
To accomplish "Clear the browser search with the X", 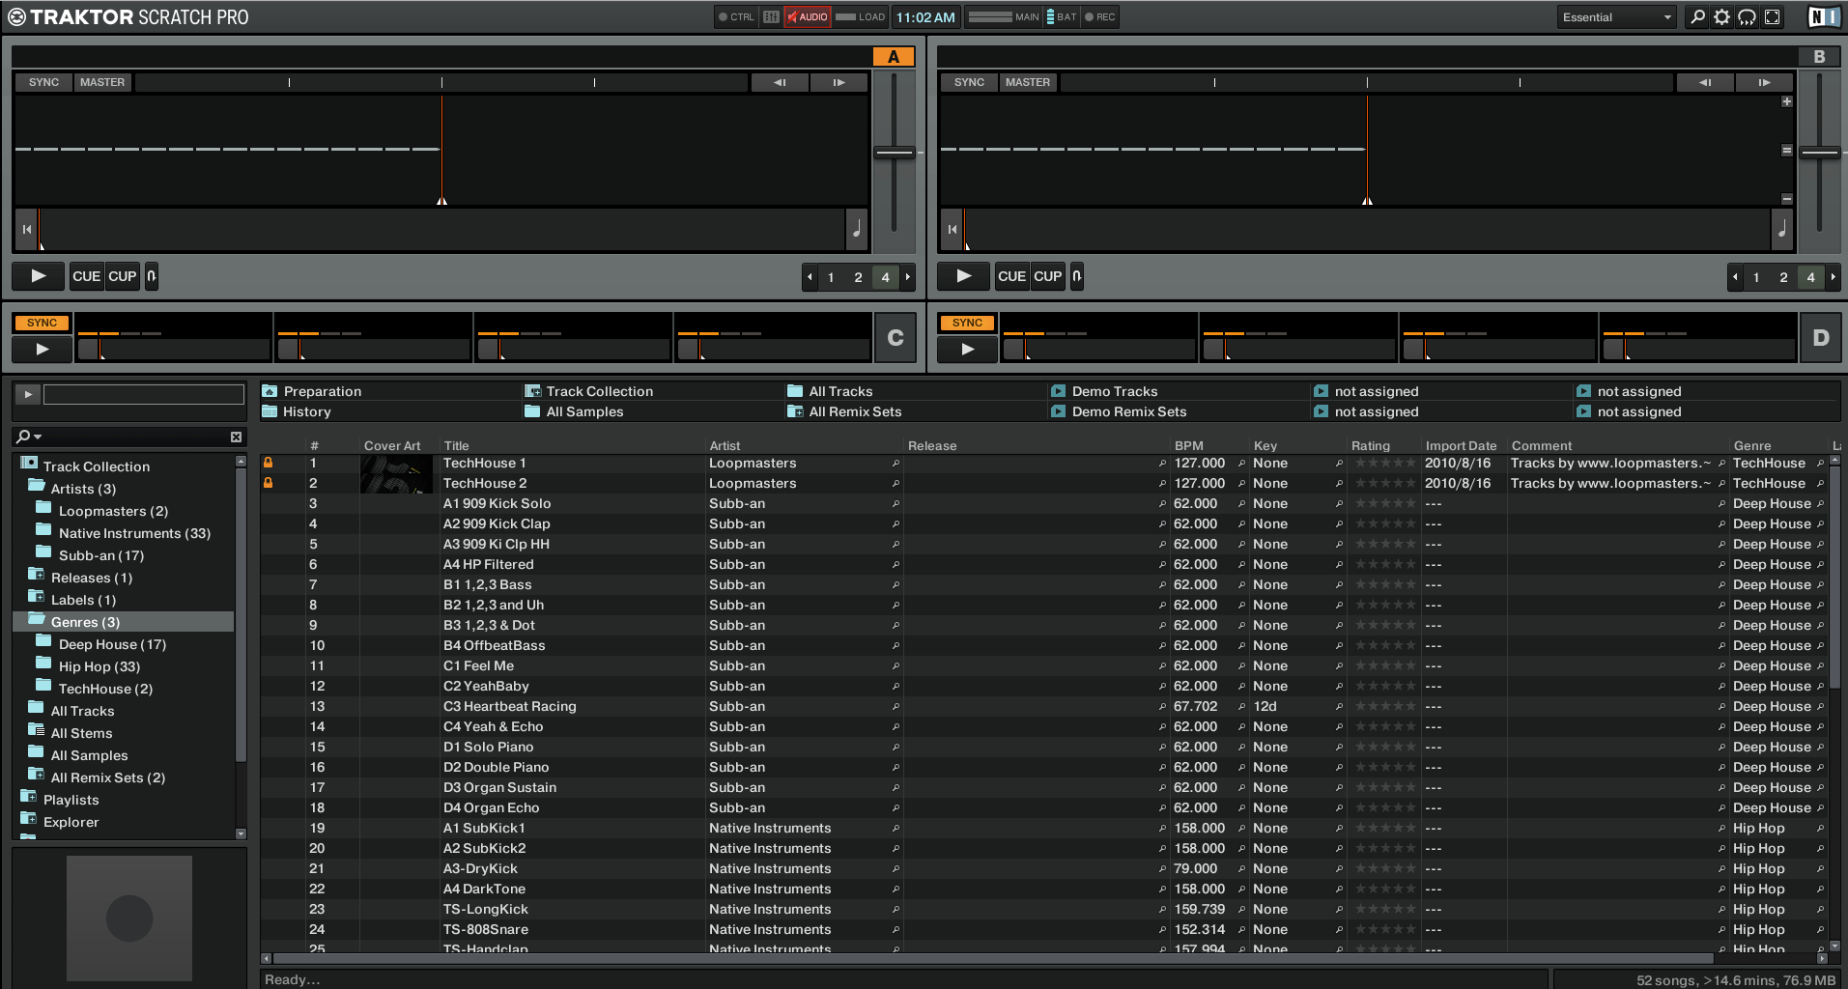I will [x=236, y=438].
